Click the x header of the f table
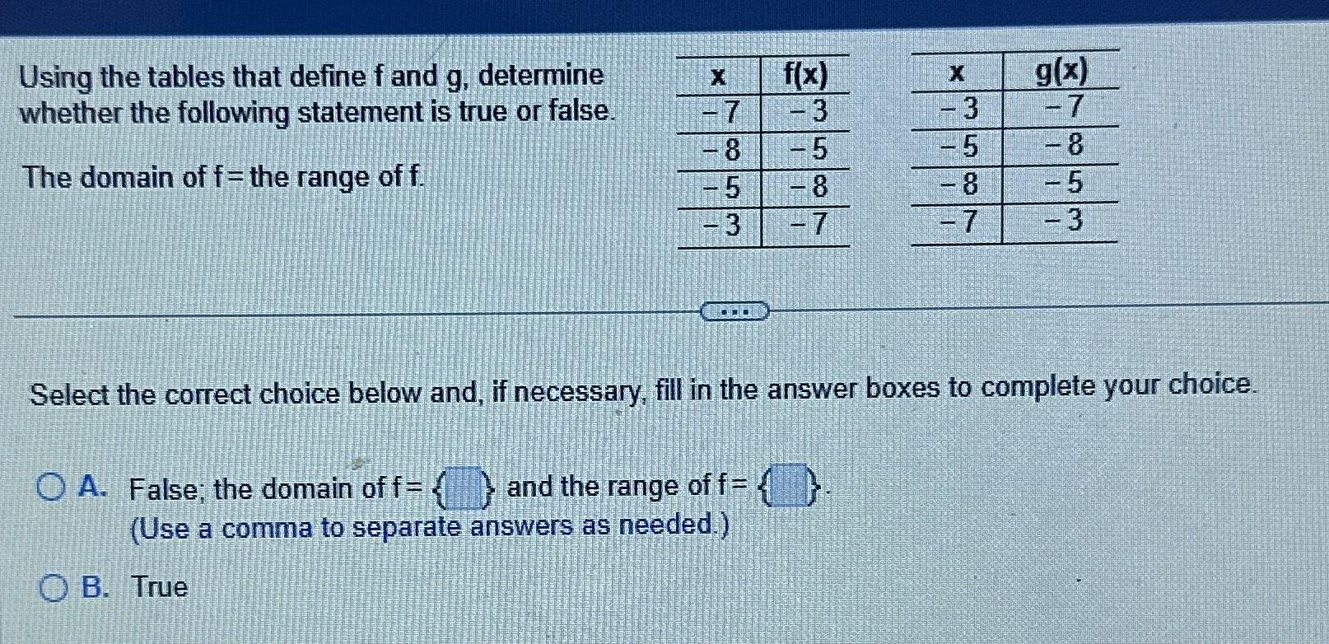Viewport: 1329px width, 644px height. [x=717, y=76]
